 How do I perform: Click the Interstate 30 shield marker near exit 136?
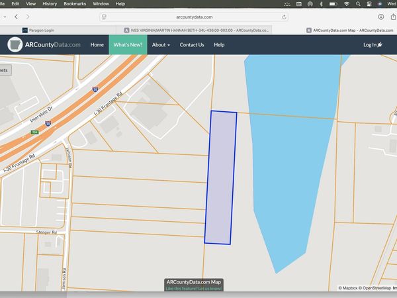tap(48, 123)
